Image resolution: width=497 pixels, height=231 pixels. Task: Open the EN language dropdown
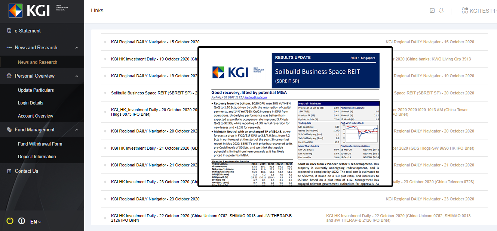pos(36,222)
